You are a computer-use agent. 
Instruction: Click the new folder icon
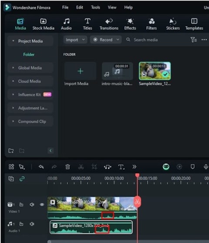pos(11,150)
